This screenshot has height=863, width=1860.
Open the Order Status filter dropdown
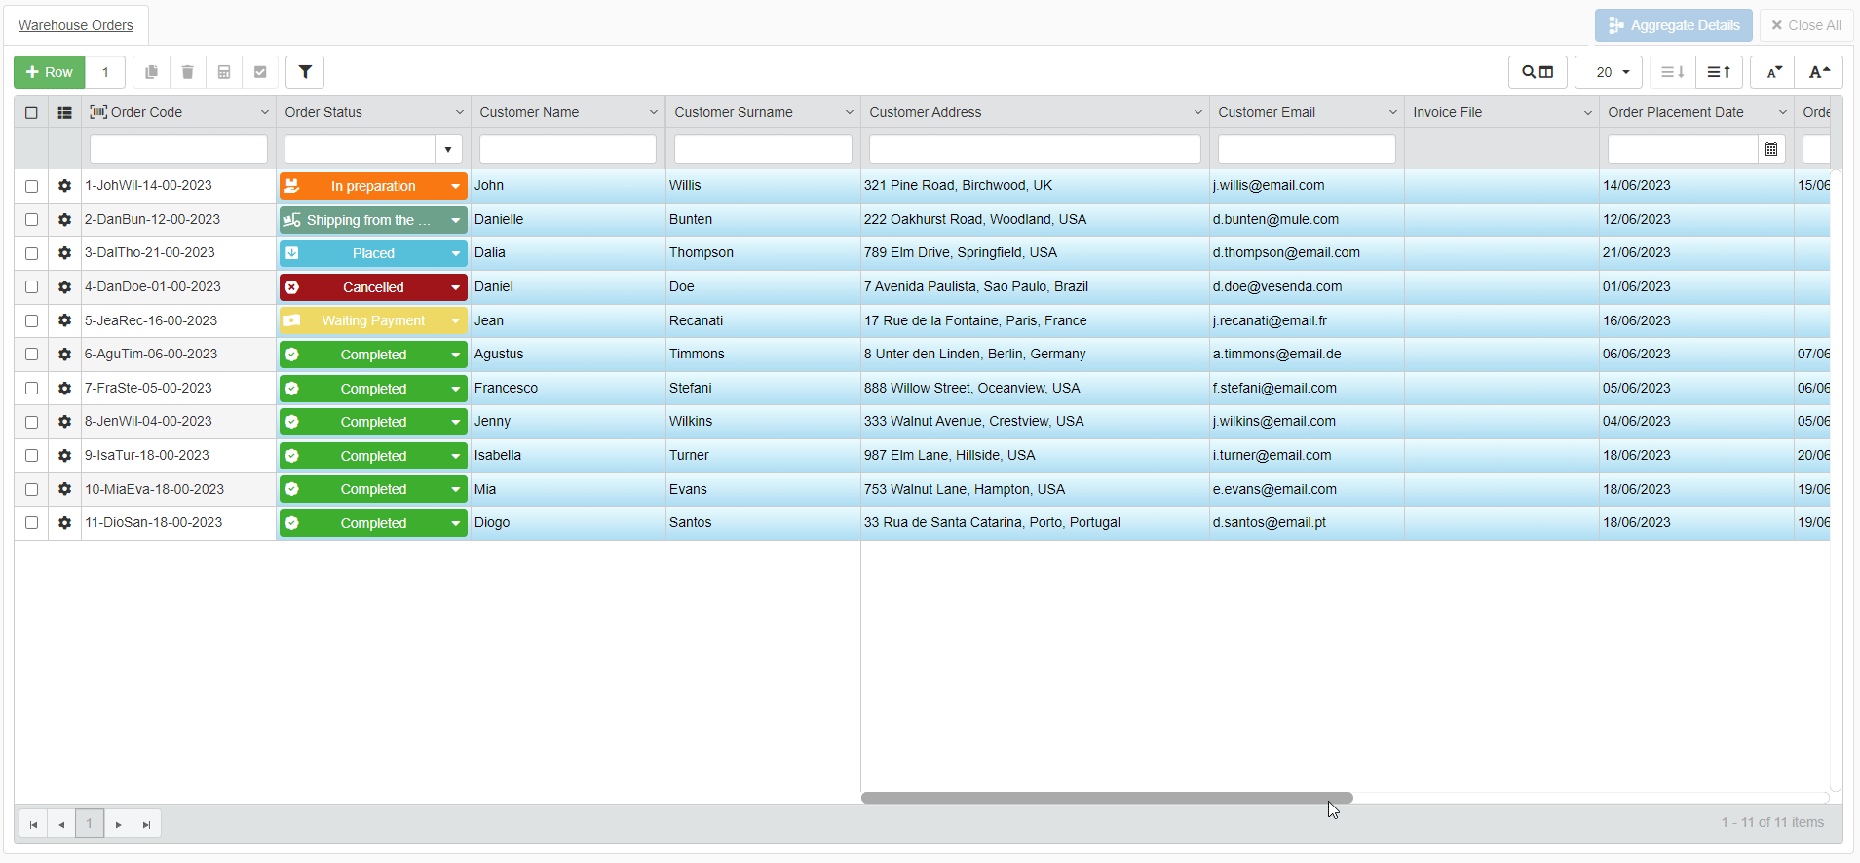(447, 149)
